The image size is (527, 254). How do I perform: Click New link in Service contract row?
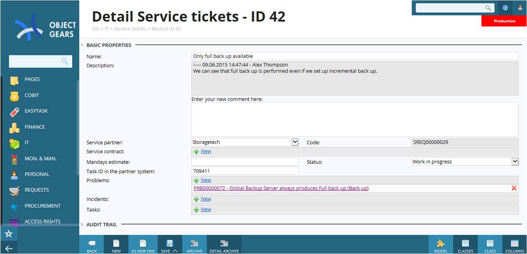pyautogui.click(x=206, y=151)
